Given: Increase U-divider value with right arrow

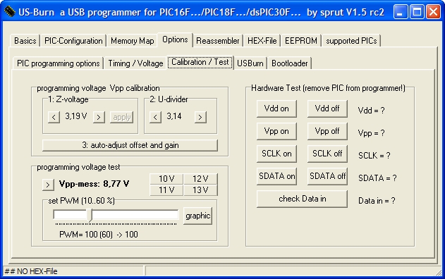Looking at the screenshot, I should [200, 117].
